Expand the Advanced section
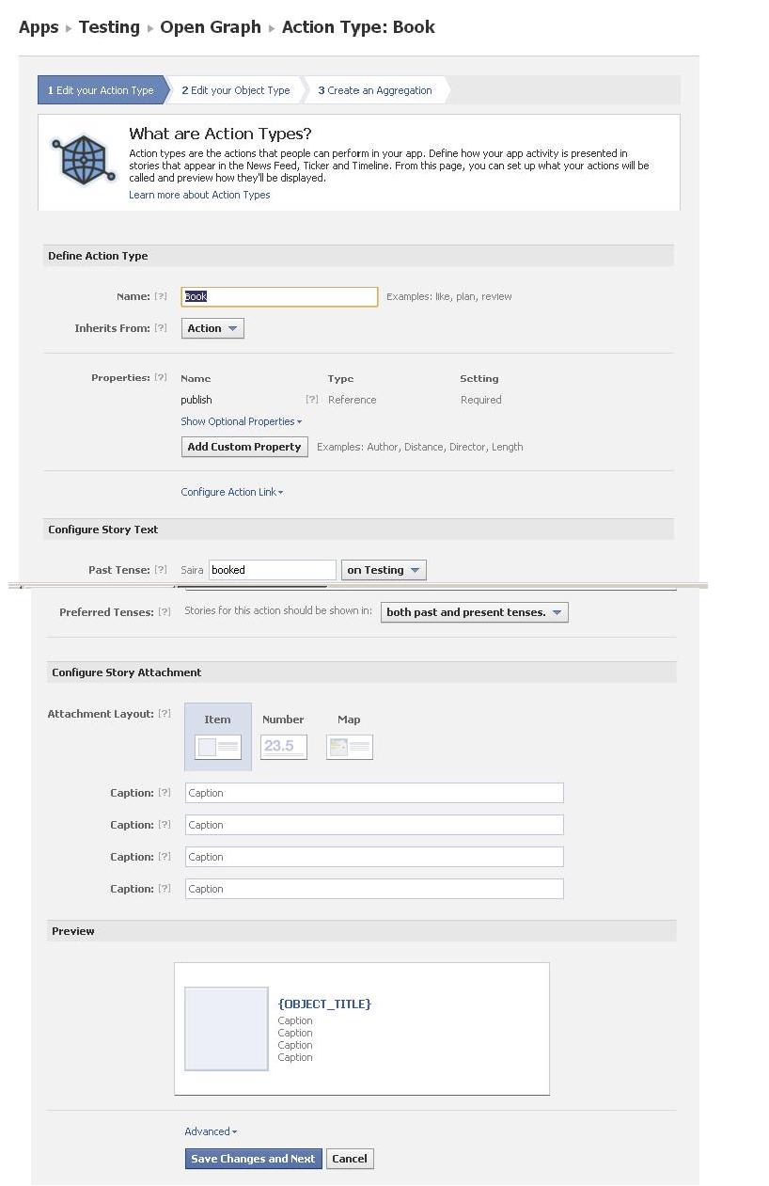Screen dimensions: 769x1186 (x=211, y=1131)
